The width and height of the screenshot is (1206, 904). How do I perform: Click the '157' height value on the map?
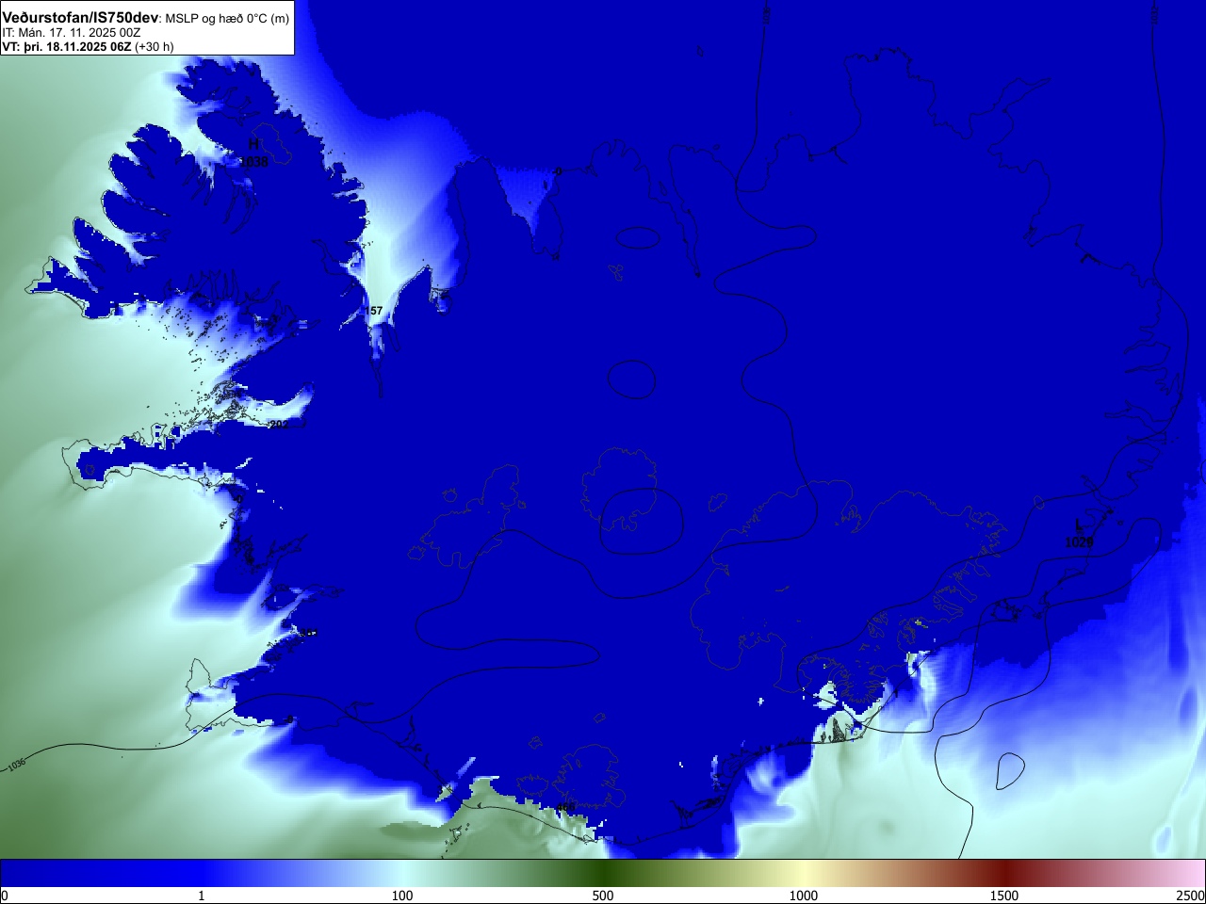pos(374,311)
